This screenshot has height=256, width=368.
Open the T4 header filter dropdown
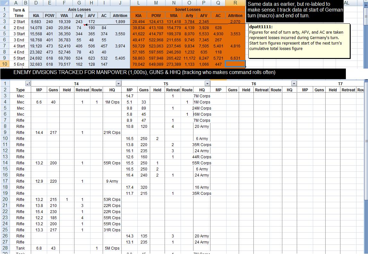click(x=118, y=84)
